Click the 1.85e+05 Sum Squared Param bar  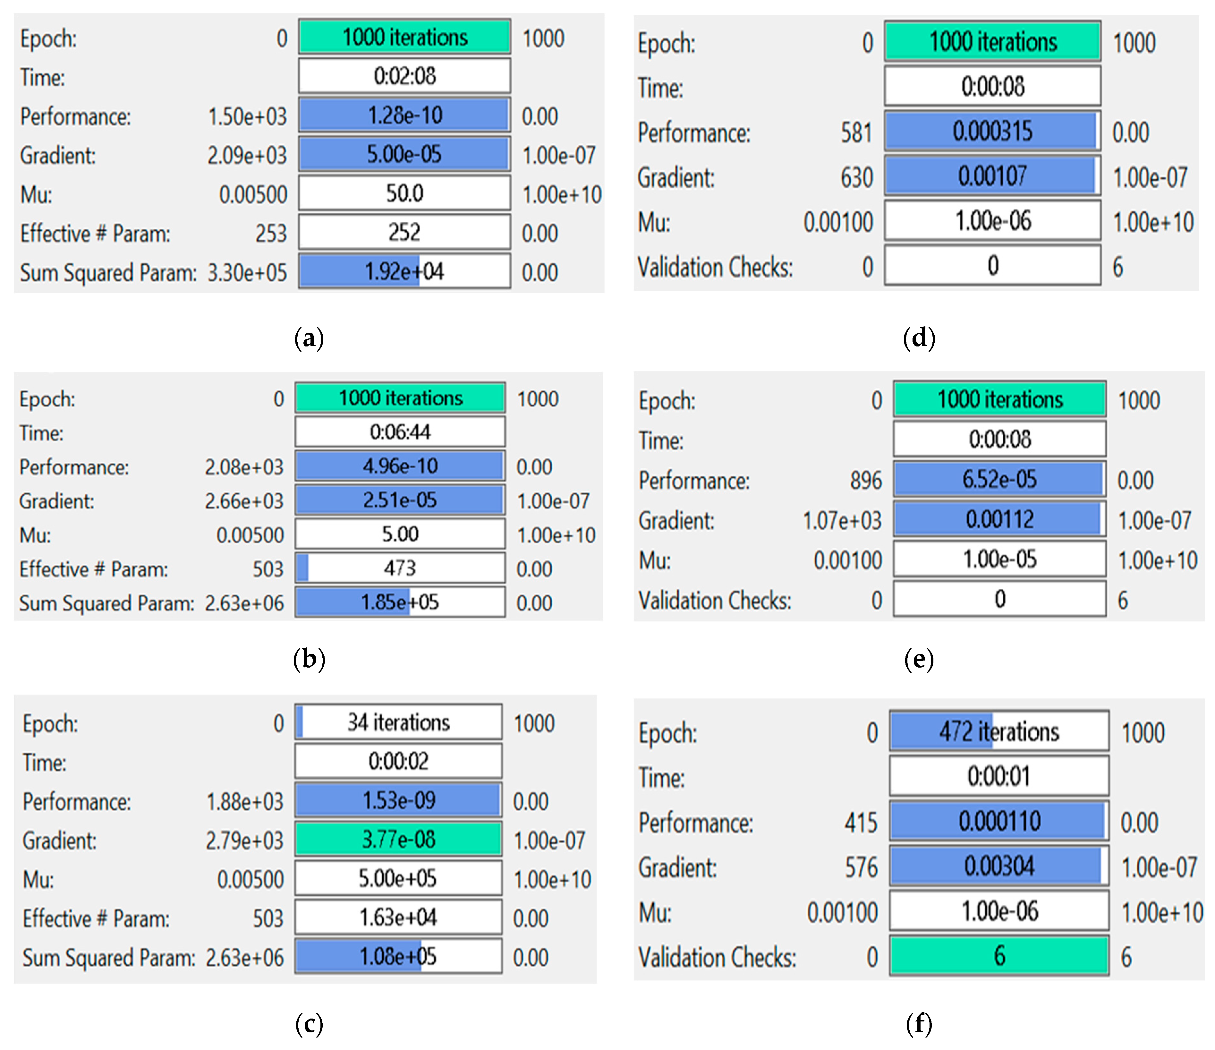tap(400, 602)
